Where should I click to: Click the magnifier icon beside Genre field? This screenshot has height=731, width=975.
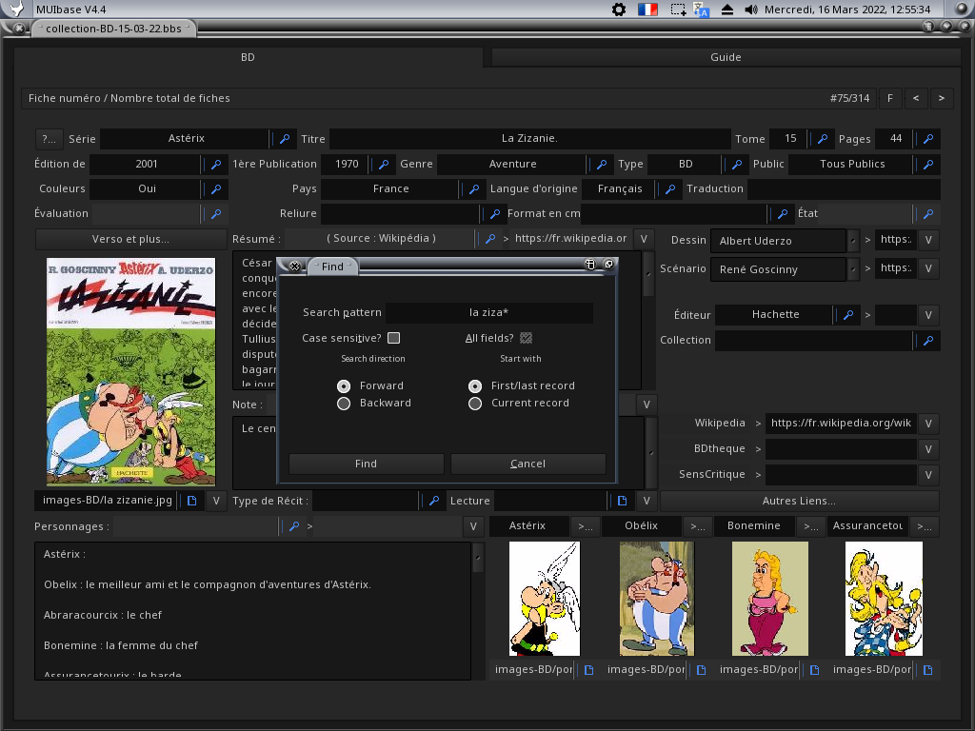point(602,164)
